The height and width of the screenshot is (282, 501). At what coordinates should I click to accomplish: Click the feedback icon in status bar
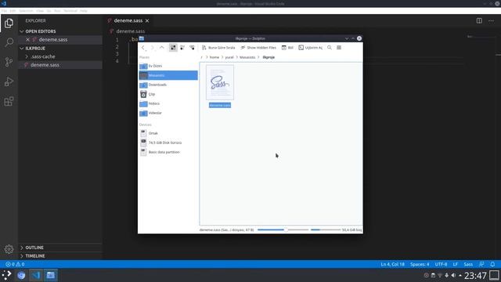(481, 265)
